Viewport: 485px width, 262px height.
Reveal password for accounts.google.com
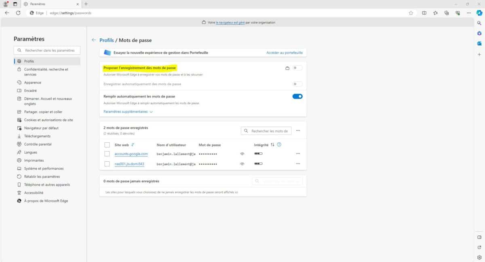click(x=242, y=154)
